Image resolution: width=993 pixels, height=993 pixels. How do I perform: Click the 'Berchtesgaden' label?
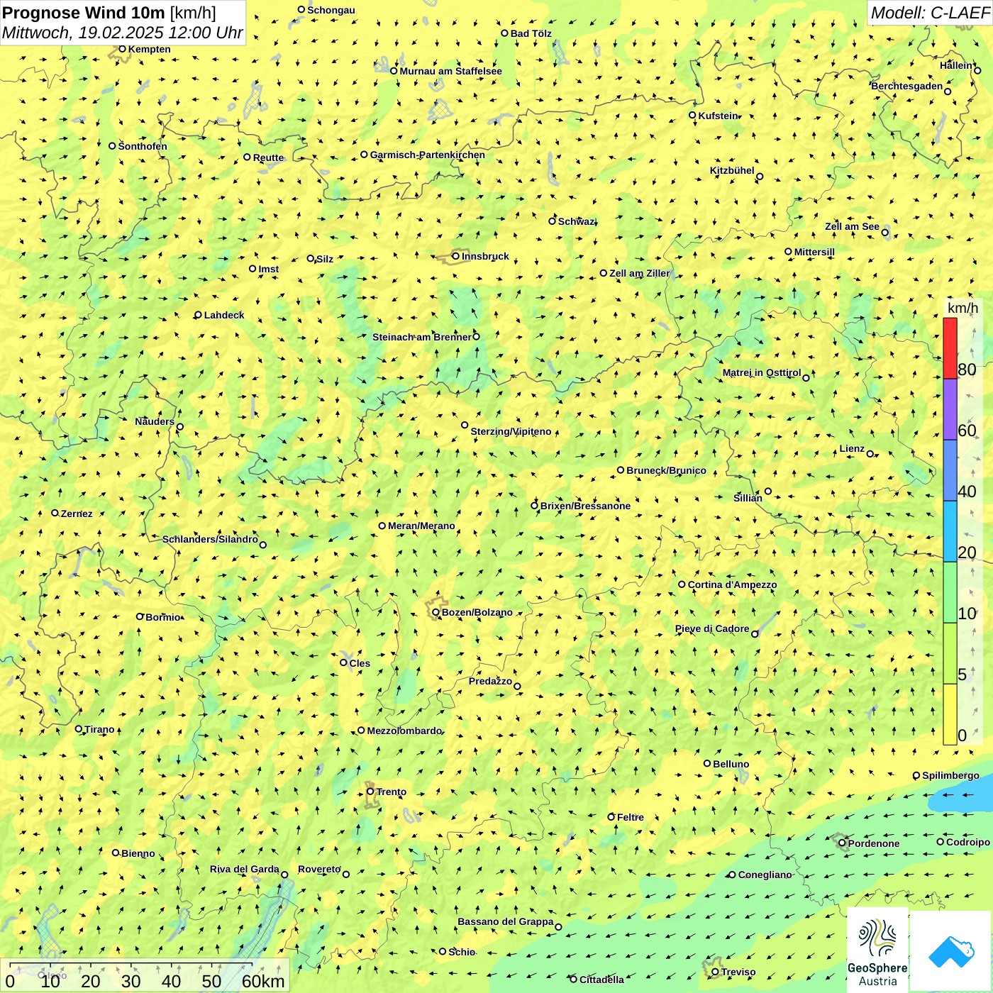(907, 86)
